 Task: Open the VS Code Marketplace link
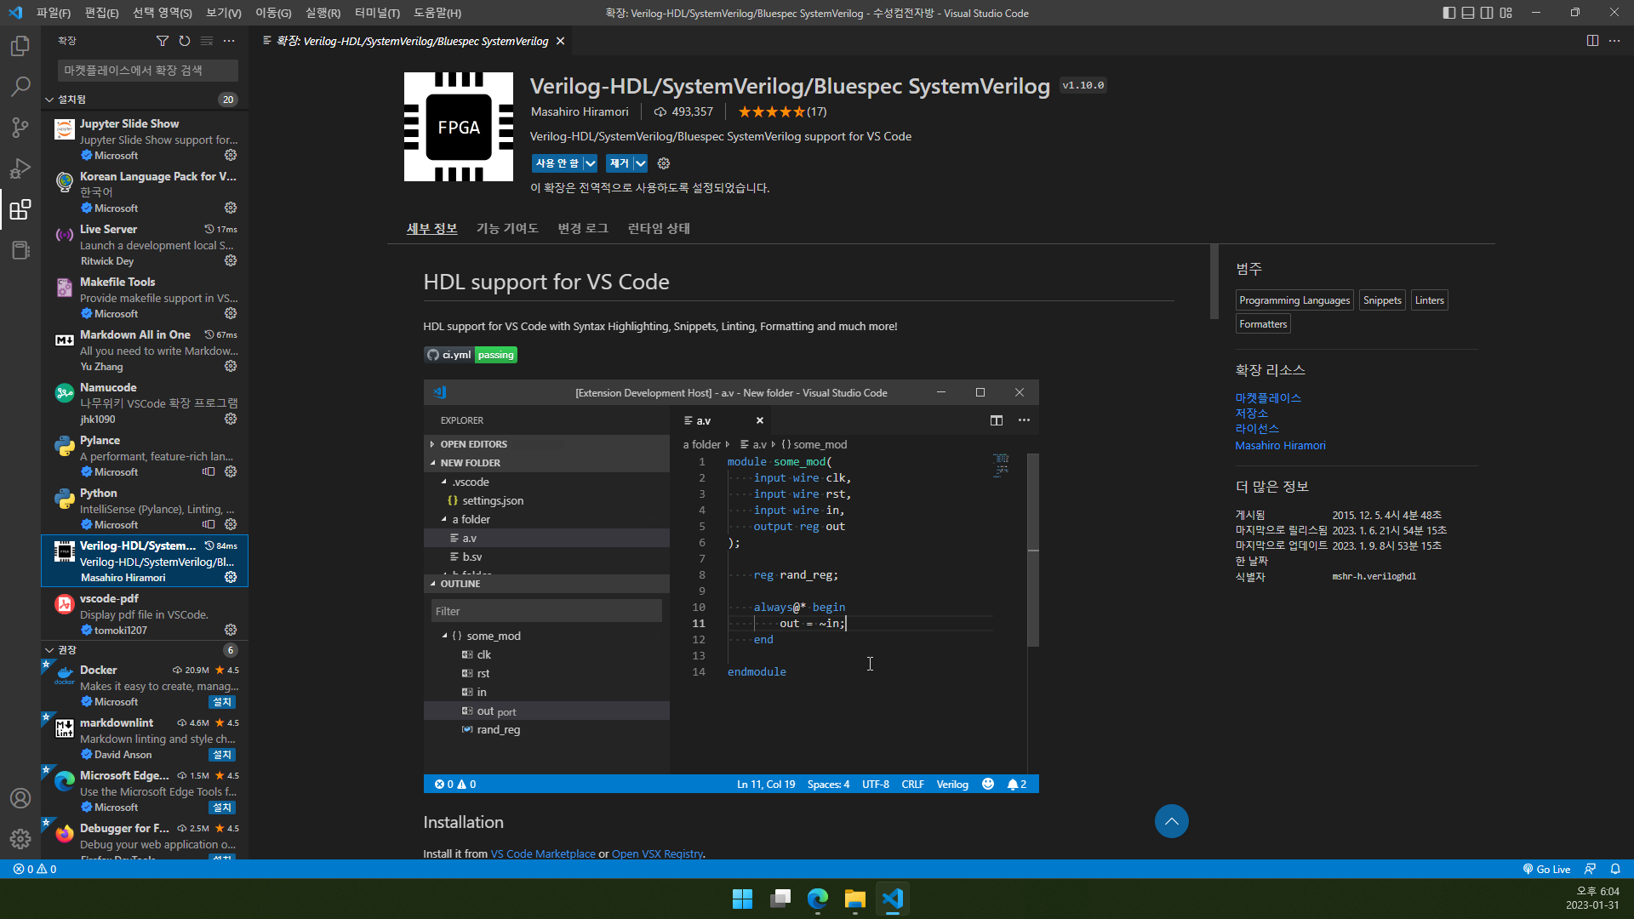[543, 853]
